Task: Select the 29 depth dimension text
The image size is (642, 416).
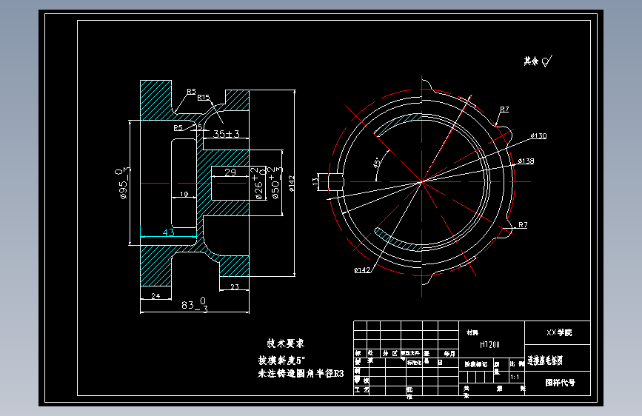Action: (230, 172)
